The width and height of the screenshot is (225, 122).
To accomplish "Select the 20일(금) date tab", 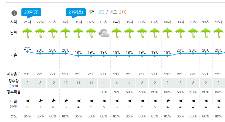I will pos(31,12).
